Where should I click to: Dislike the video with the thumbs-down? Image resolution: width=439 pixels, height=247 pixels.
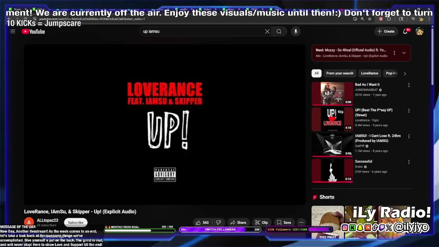click(x=218, y=222)
